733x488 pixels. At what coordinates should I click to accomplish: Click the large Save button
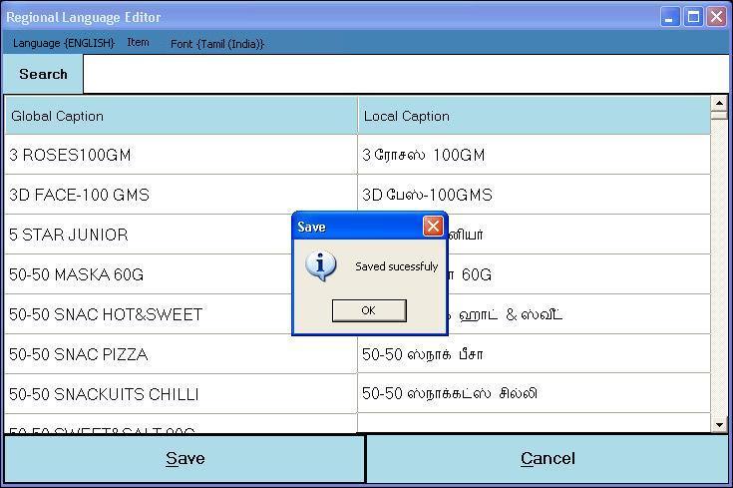click(x=184, y=458)
